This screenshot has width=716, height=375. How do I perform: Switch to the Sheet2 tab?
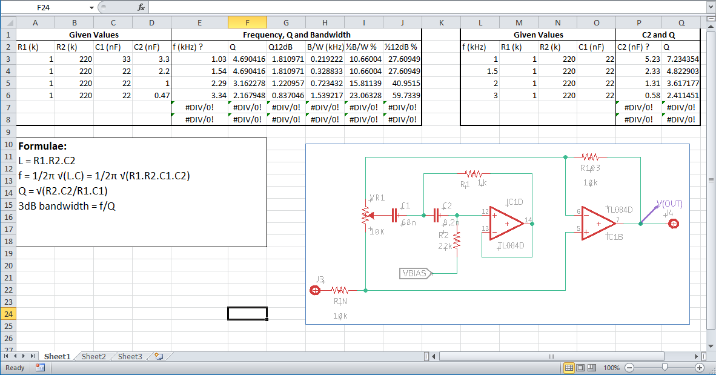94,357
